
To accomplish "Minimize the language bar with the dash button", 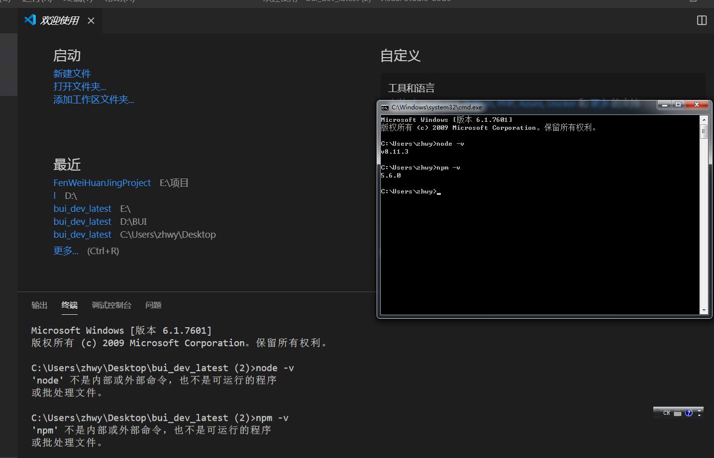I will pos(699,410).
